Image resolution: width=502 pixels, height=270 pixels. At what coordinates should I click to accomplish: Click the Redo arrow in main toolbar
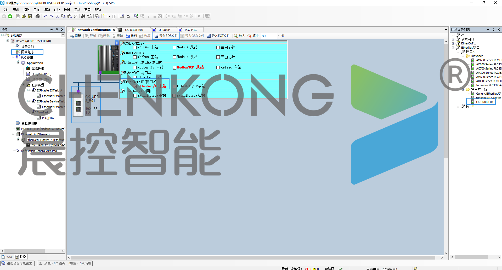tap(52, 16)
